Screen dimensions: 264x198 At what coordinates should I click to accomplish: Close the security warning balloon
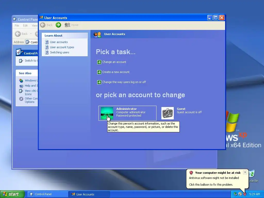coord(245,172)
